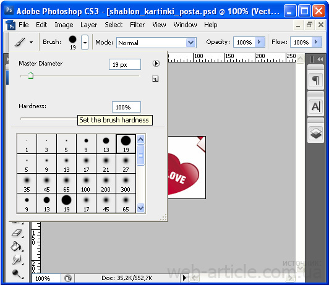Open the View menu
Image resolution: width=329 pixels, height=285 pixels.
[x=159, y=25]
